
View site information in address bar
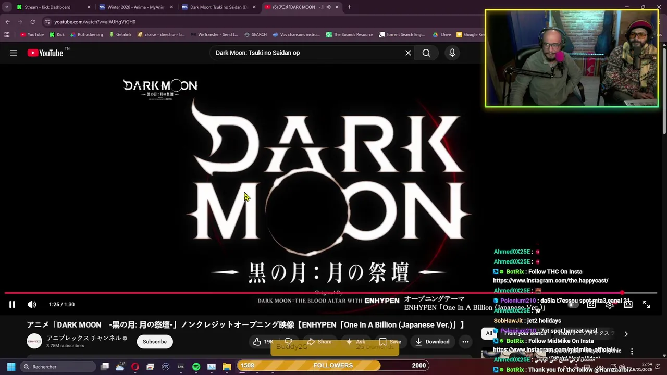click(x=47, y=22)
